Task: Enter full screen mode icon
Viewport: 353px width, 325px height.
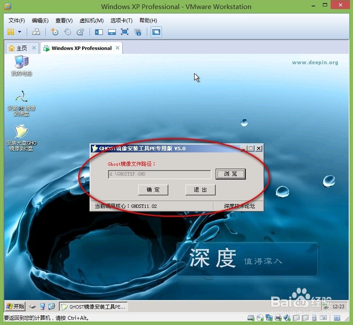Action: pos(124,32)
